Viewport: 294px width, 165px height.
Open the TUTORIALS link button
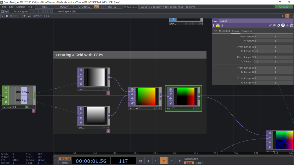click(84, 7)
